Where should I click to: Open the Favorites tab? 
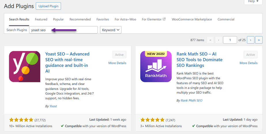pos(103,20)
